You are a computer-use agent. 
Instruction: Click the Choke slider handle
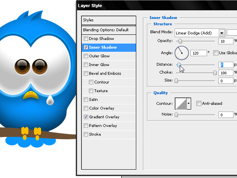[215, 73]
